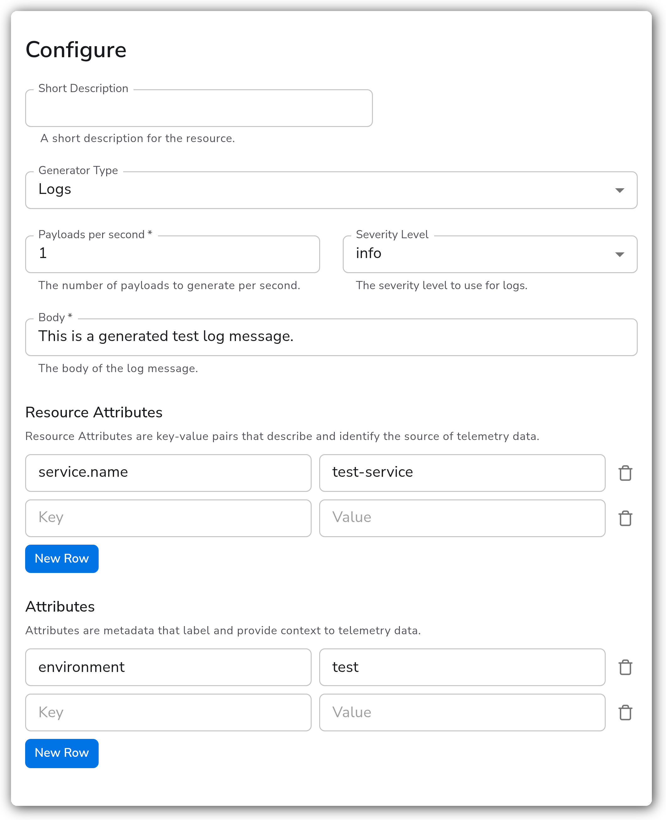The height and width of the screenshot is (820, 666).
Task: Click 'A short description for the resource.' text
Action: [x=137, y=138]
